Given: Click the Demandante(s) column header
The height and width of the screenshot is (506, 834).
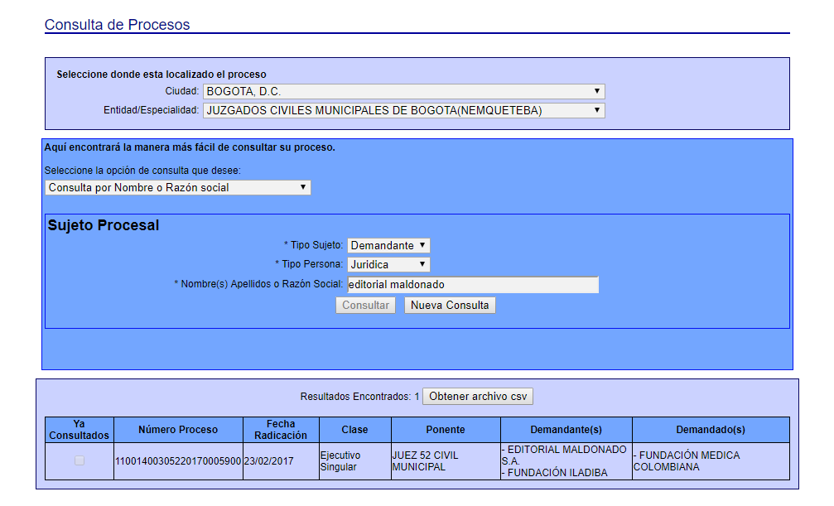Looking at the screenshot, I should click(566, 430).
